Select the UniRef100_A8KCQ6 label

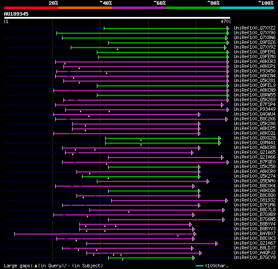[x=255, y=191]
